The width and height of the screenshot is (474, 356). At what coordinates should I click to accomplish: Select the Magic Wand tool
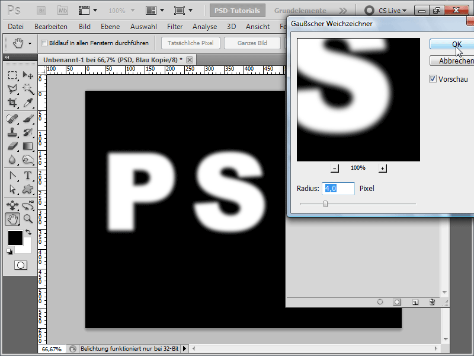[x=28, y=88]
